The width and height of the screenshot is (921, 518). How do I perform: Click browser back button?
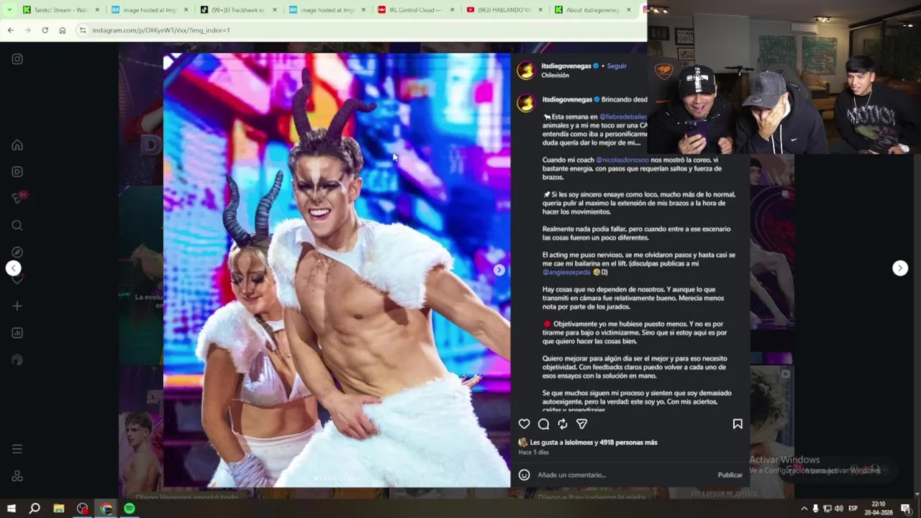click(x=10, y=30)
